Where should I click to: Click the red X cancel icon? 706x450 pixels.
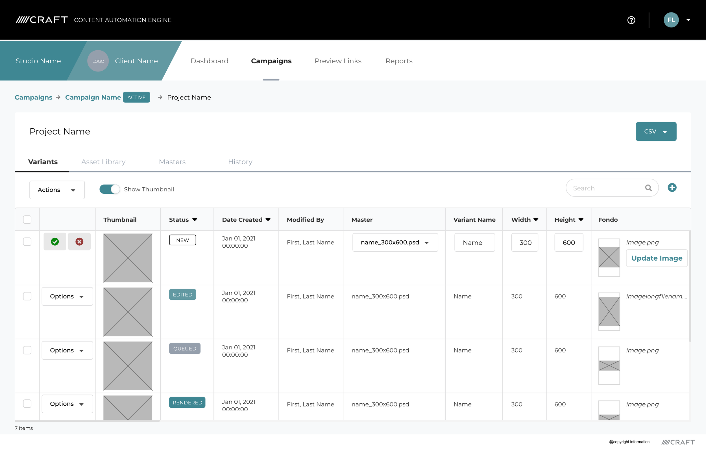coord(79,242)
